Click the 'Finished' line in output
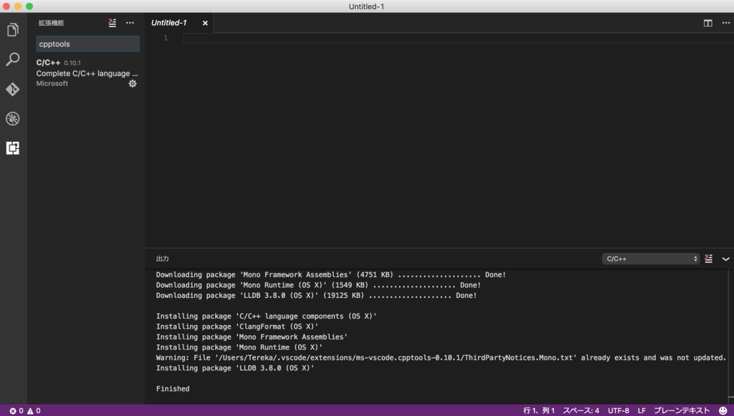The image size is (734, 416). (173, 388)
